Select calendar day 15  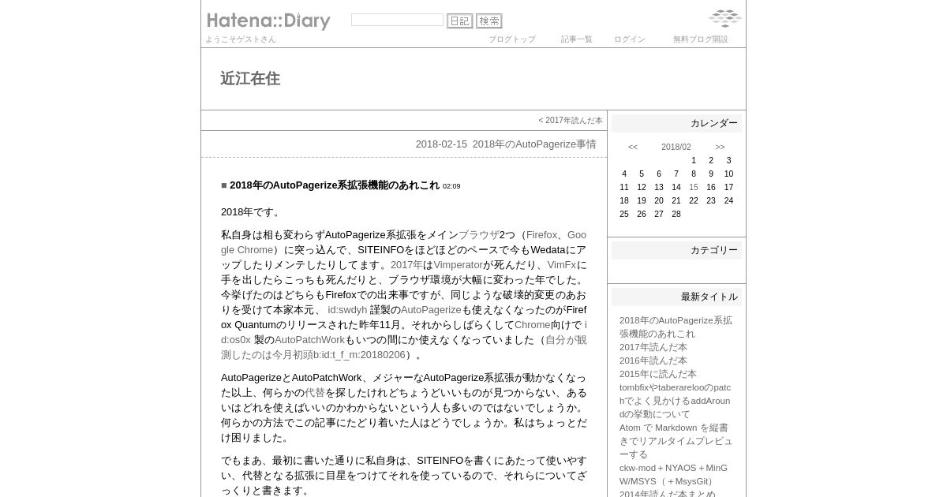pos(694,187)
